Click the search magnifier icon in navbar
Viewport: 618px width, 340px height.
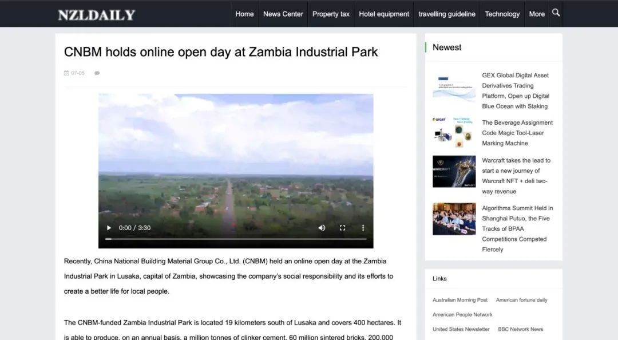point(556,13)
